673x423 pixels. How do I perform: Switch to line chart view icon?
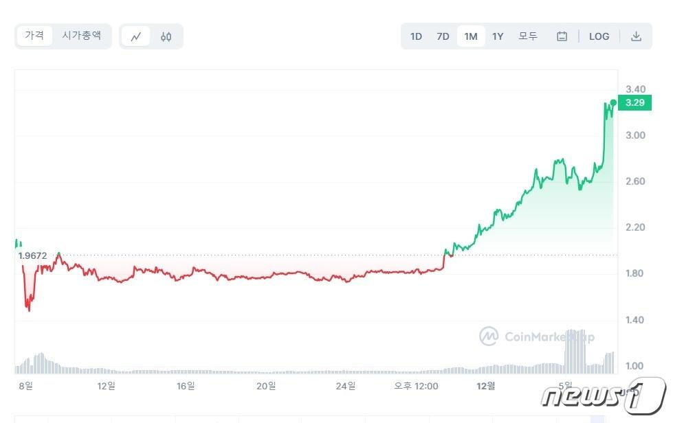(136, 36)
